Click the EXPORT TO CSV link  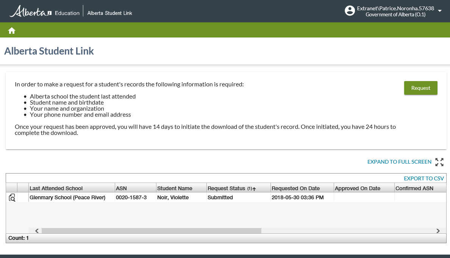pos(423,178)
